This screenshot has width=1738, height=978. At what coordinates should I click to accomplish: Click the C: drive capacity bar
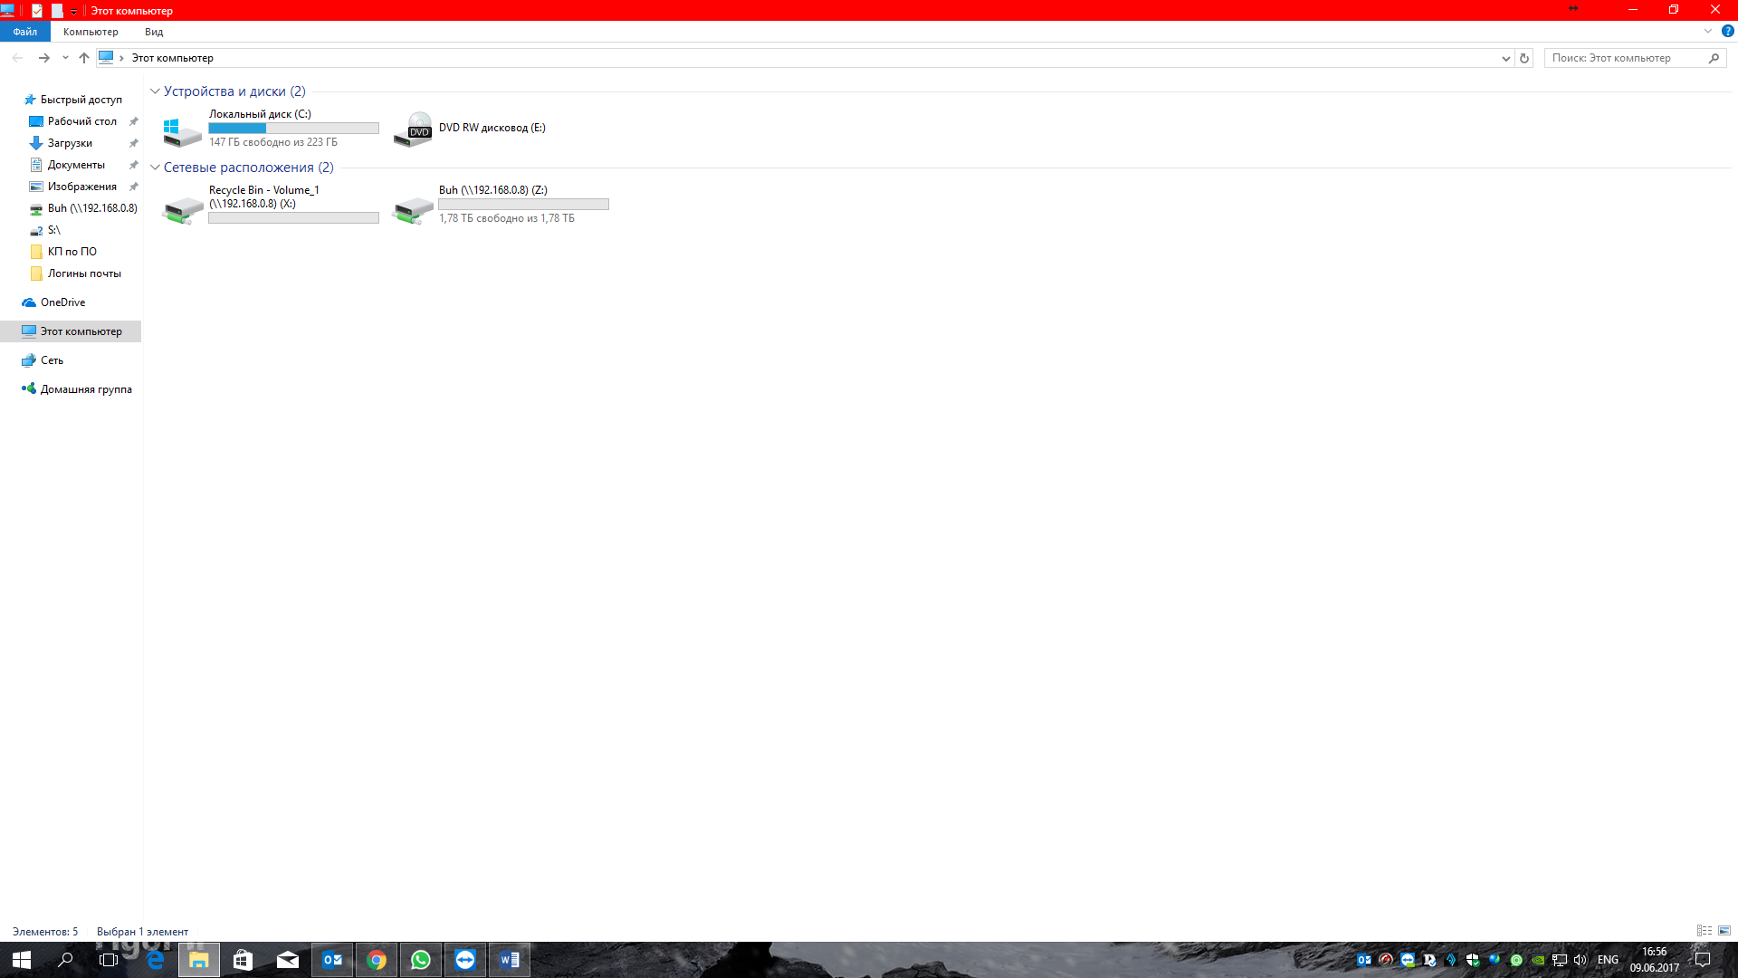click(x=293, y=129)
